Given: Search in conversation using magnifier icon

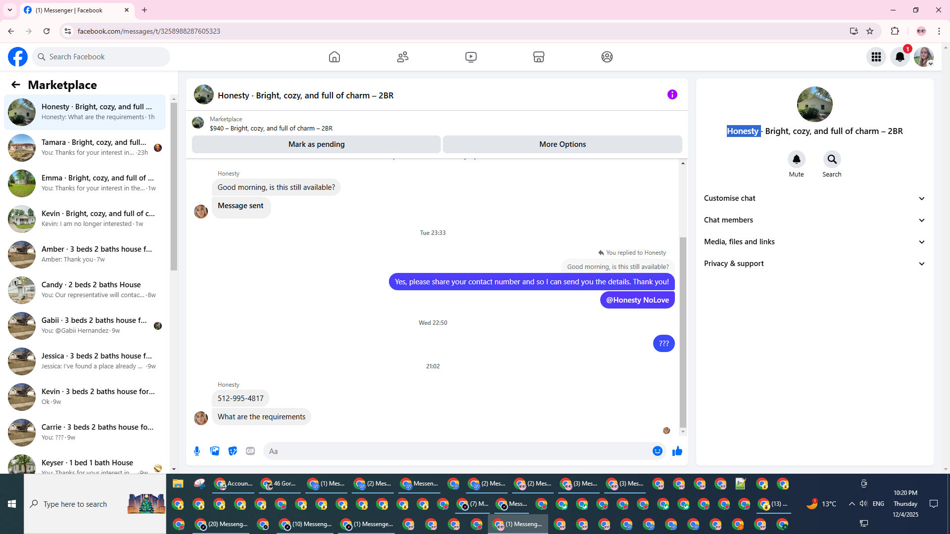Looking at the screenshot, I should [832, 159].
